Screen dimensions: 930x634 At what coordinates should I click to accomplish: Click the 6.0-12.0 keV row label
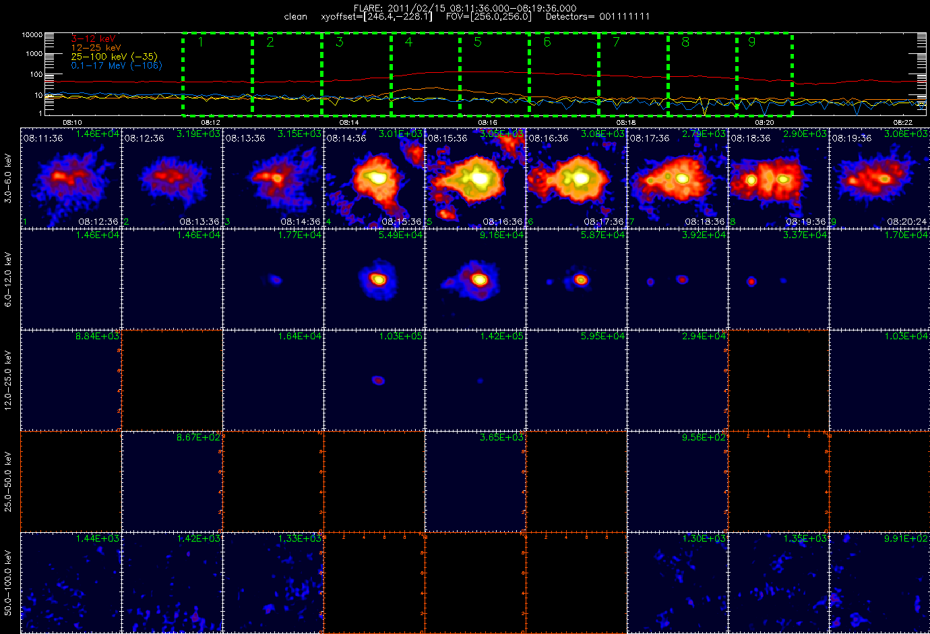8,279
